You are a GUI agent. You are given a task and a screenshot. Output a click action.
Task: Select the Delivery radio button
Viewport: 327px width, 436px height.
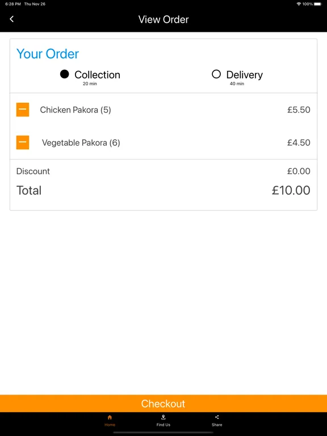click(216, 74)
